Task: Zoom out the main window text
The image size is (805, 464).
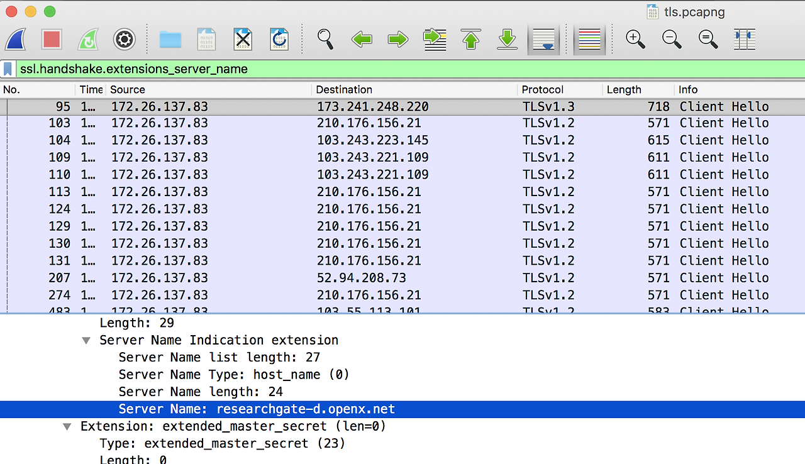Action: (672, 40)
